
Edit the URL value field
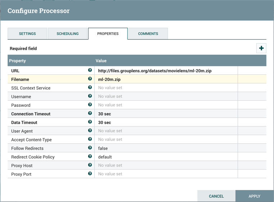click(165, 71)
